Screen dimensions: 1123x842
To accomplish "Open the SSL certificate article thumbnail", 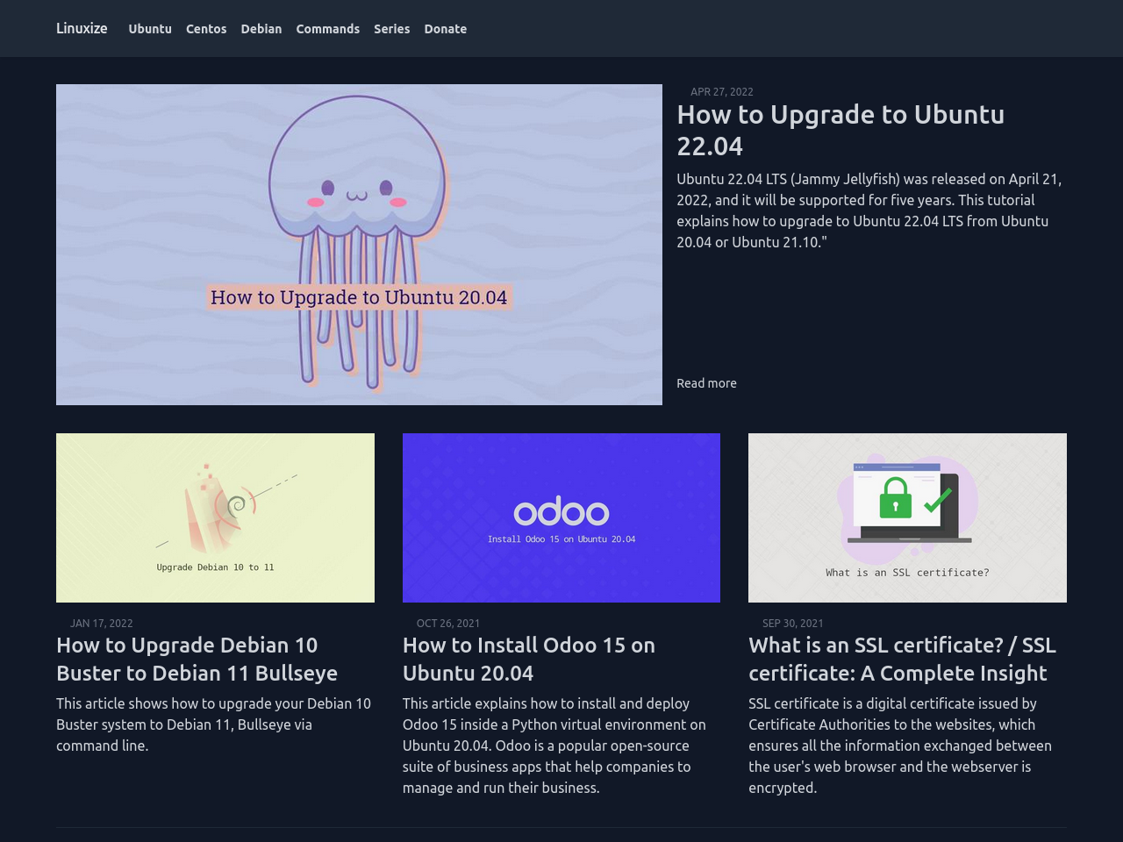I will point(907,517).
